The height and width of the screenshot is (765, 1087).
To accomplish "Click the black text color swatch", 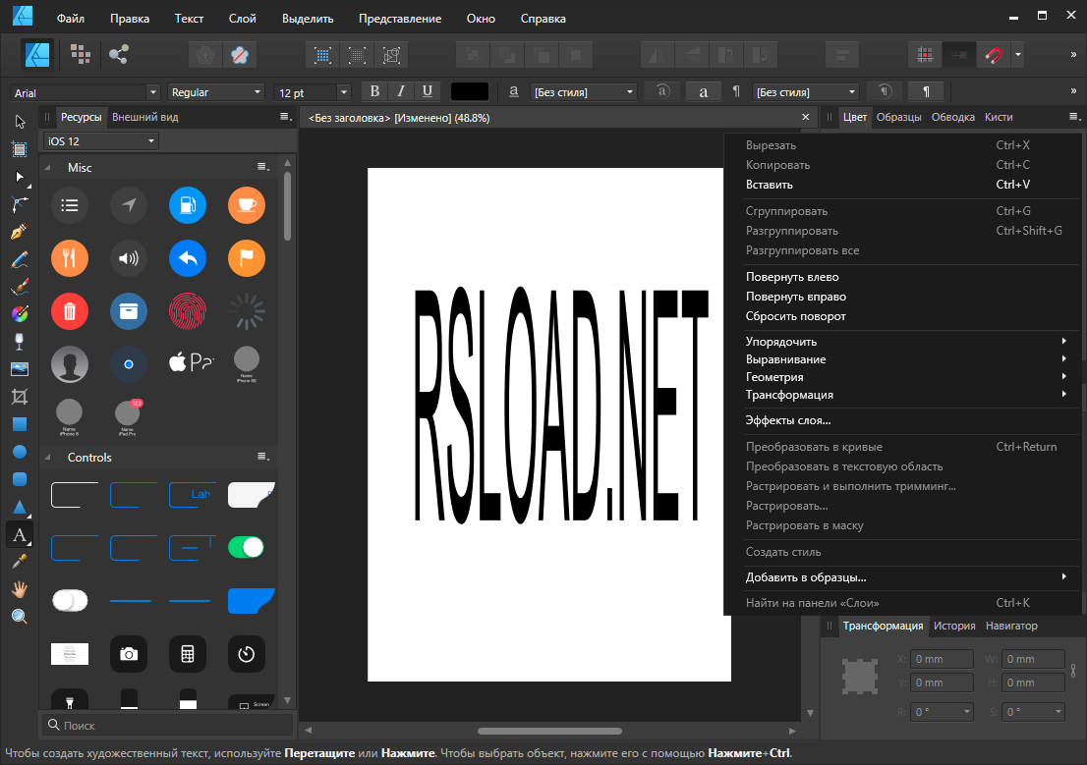I will coord(470,91).
